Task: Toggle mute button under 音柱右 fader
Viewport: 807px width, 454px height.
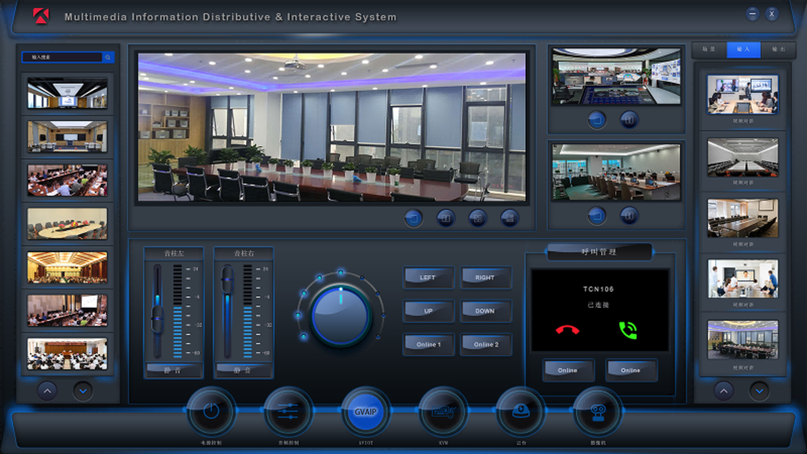Action: point(243,370)
